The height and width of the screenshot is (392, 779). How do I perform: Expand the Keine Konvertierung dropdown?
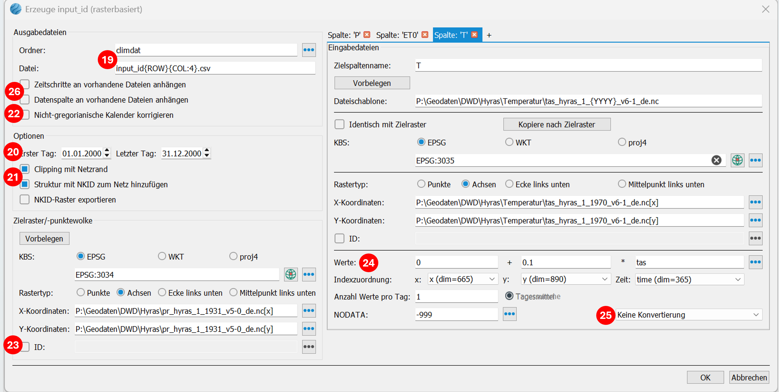(689, 315)
